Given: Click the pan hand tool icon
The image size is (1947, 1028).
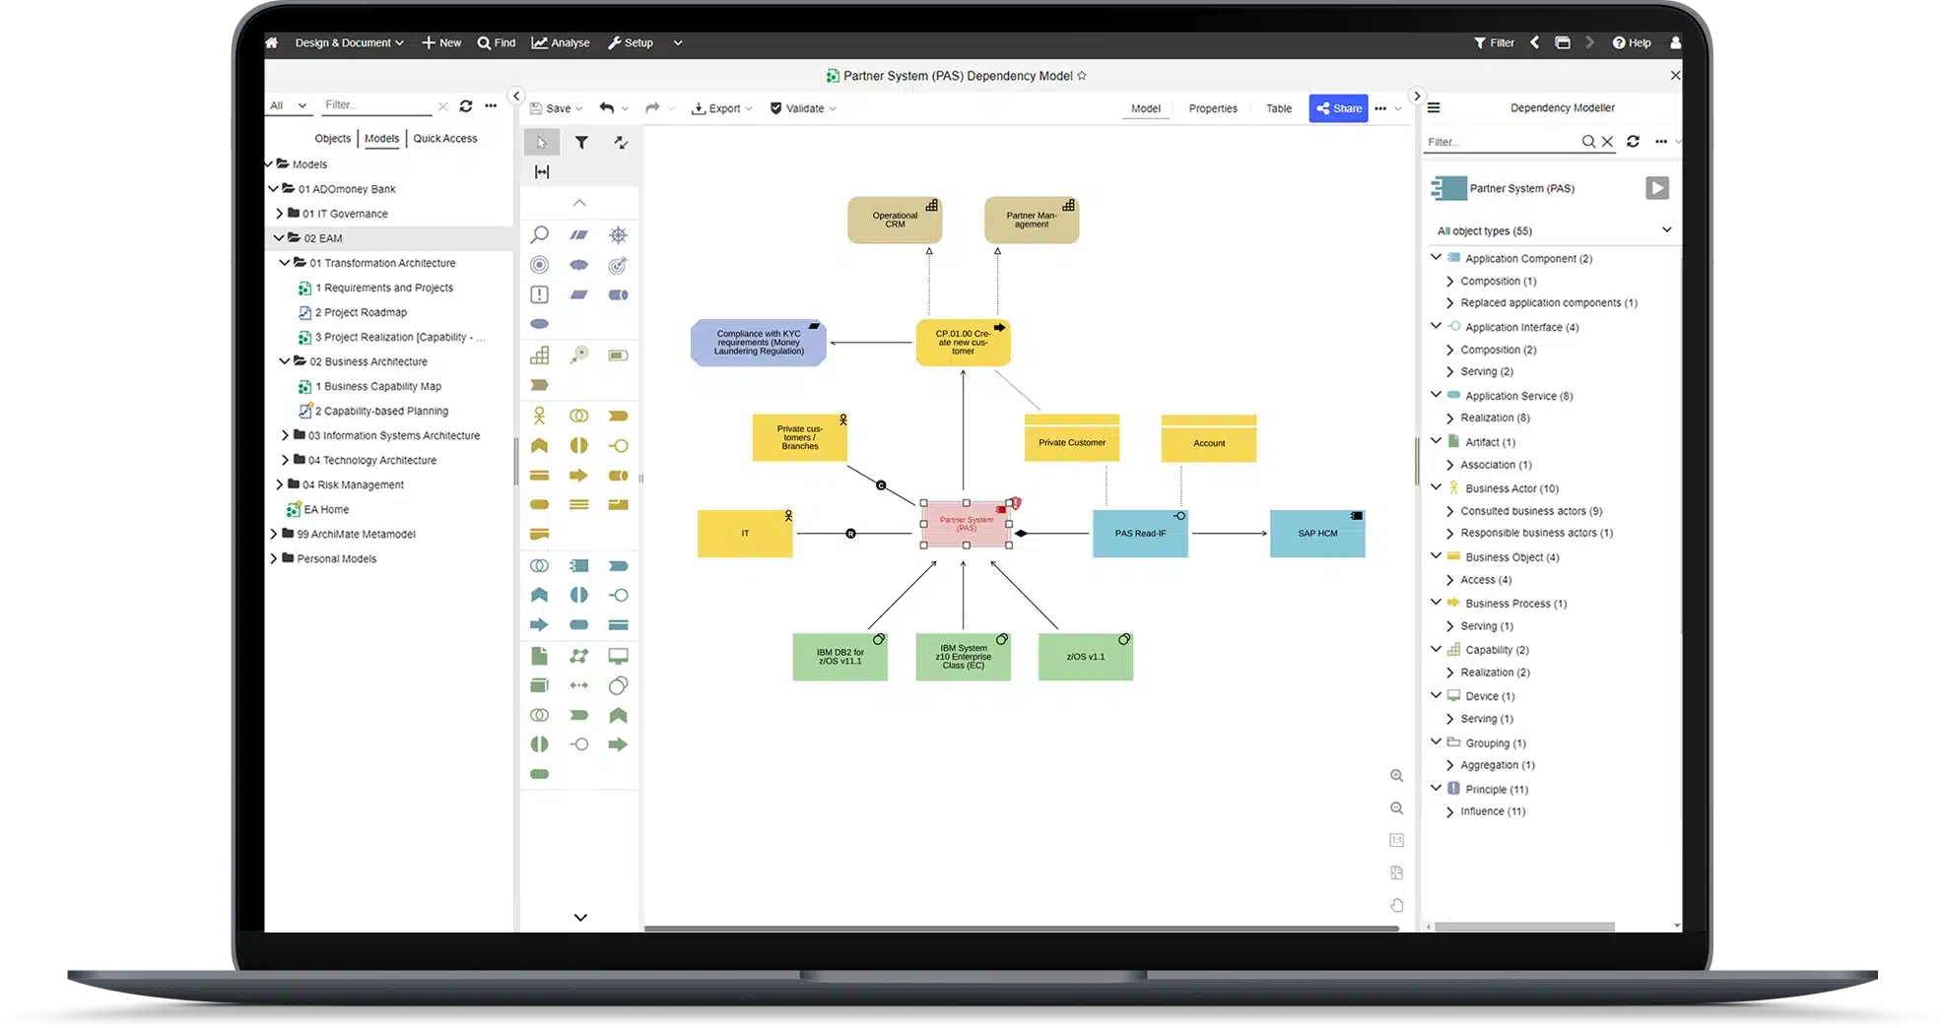Looking at the screenshot, I should pos(1396,905).
